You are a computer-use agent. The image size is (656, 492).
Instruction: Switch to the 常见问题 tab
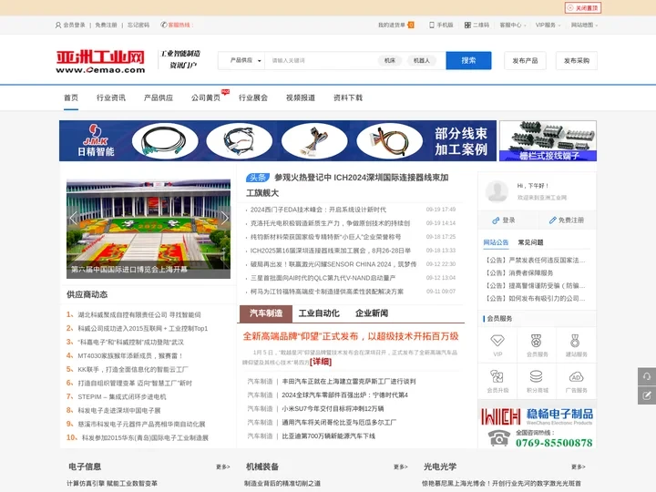click(x=530, y=242)
